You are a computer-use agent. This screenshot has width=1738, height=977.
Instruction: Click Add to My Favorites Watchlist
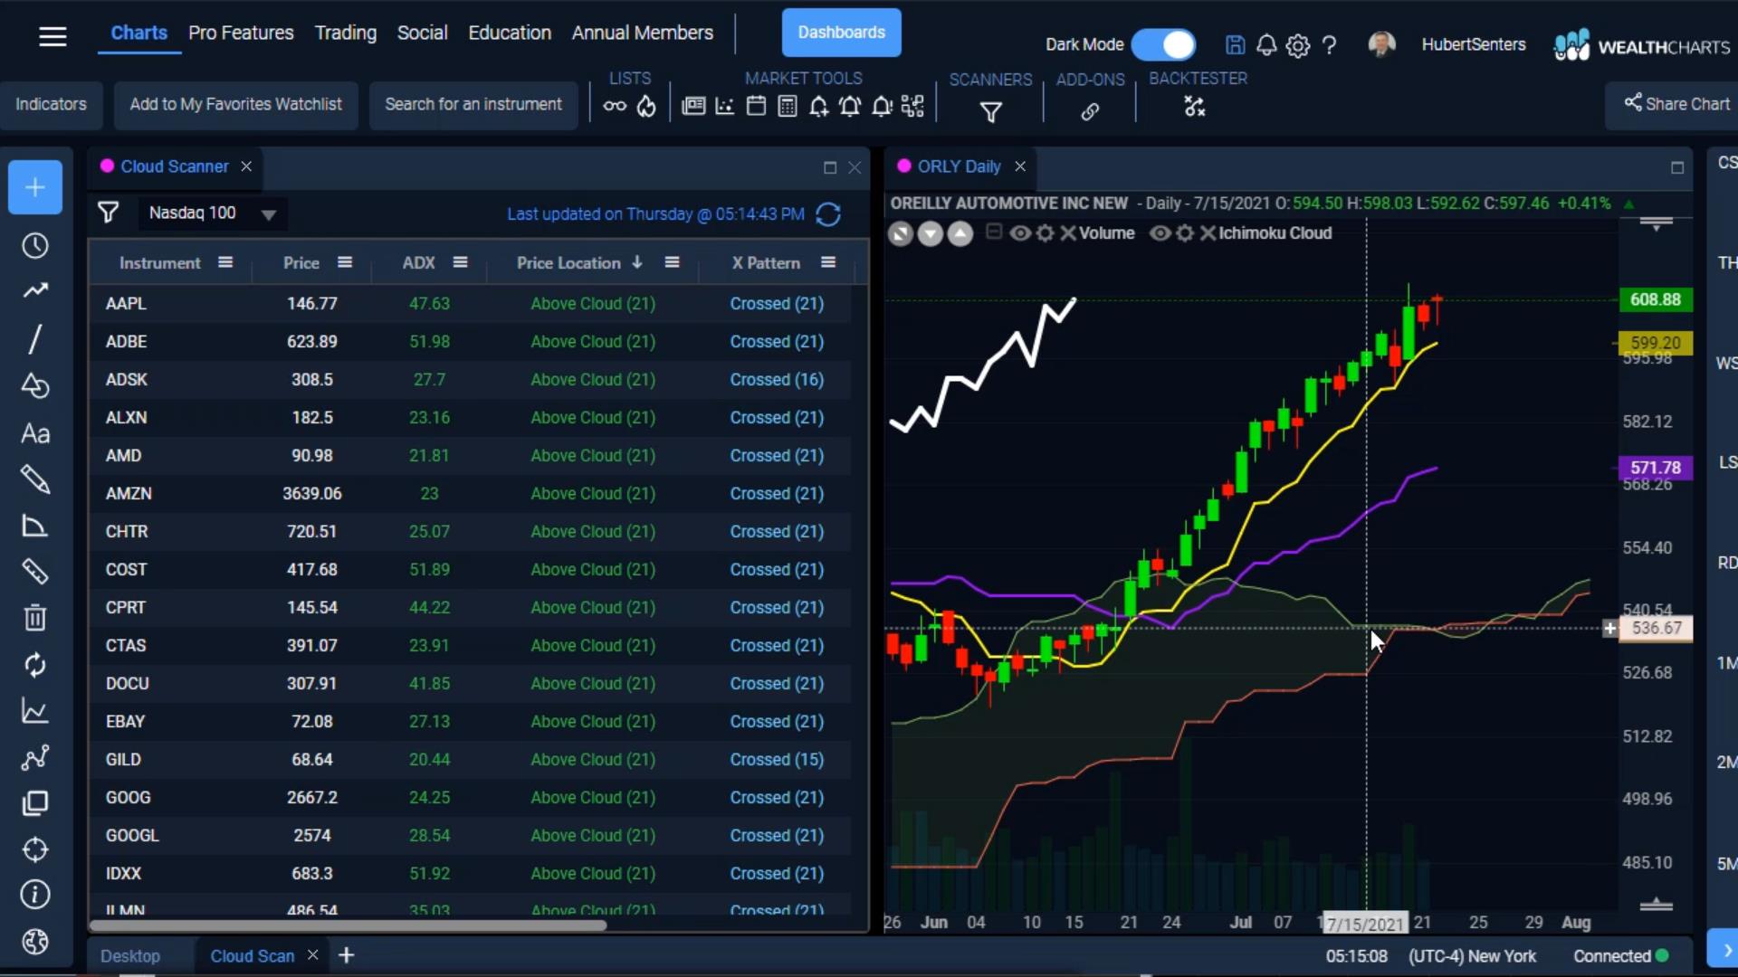[x=235, y=104]
